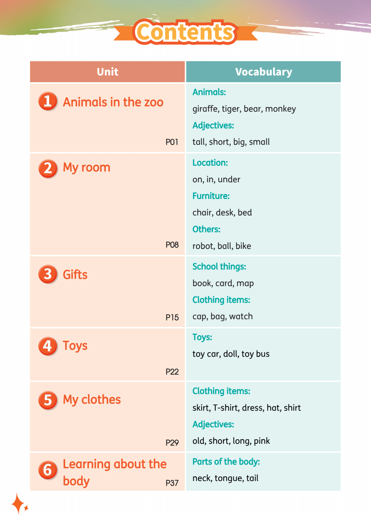
Task: Open the My room unit title
Action: 87,168
